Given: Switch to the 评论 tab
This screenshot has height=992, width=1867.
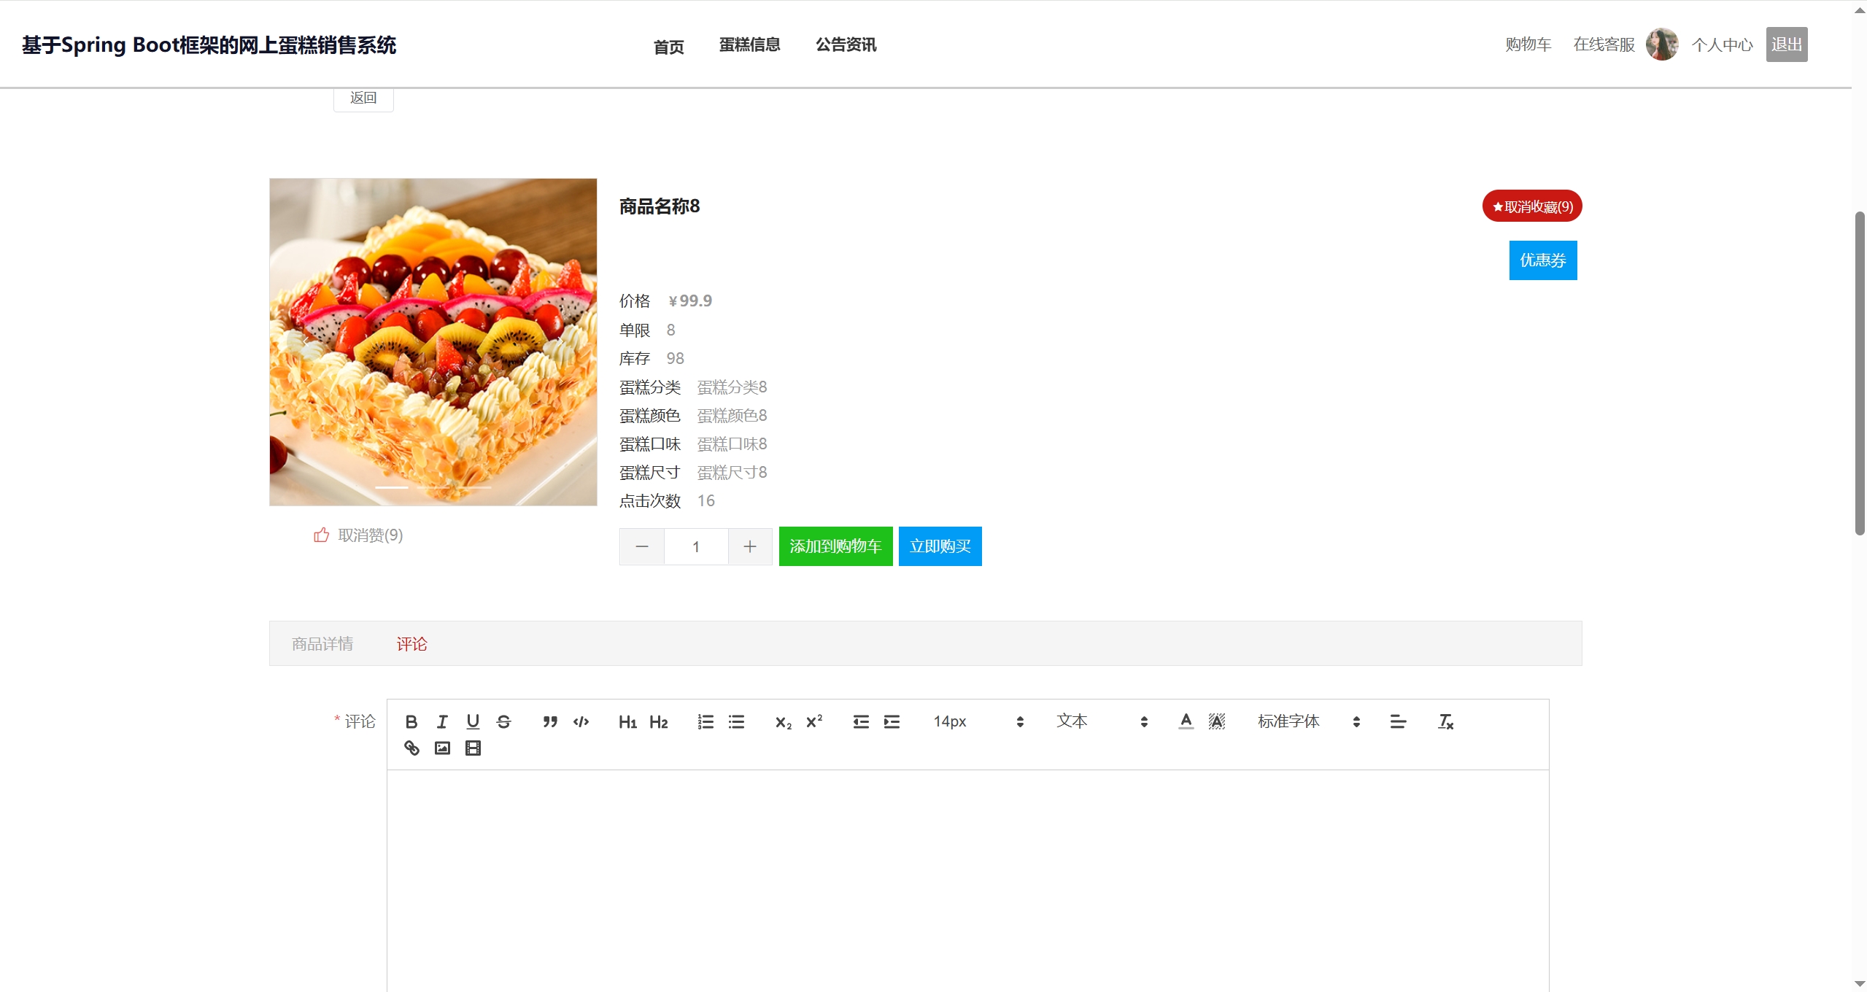Looking at the screenshot, I should (411, 643).
